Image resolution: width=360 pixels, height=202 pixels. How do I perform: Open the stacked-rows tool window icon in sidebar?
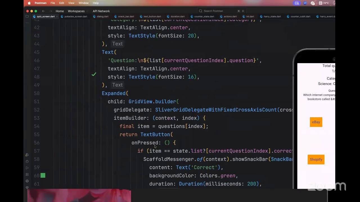(x=27, y=175)
